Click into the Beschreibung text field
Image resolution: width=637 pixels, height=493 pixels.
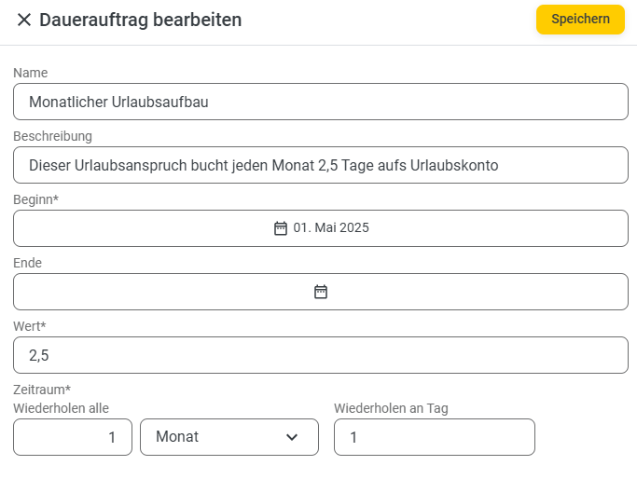[320, 165]
